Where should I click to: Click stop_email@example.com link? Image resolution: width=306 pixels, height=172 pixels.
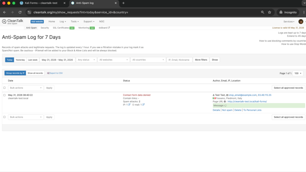pos(243,95)
